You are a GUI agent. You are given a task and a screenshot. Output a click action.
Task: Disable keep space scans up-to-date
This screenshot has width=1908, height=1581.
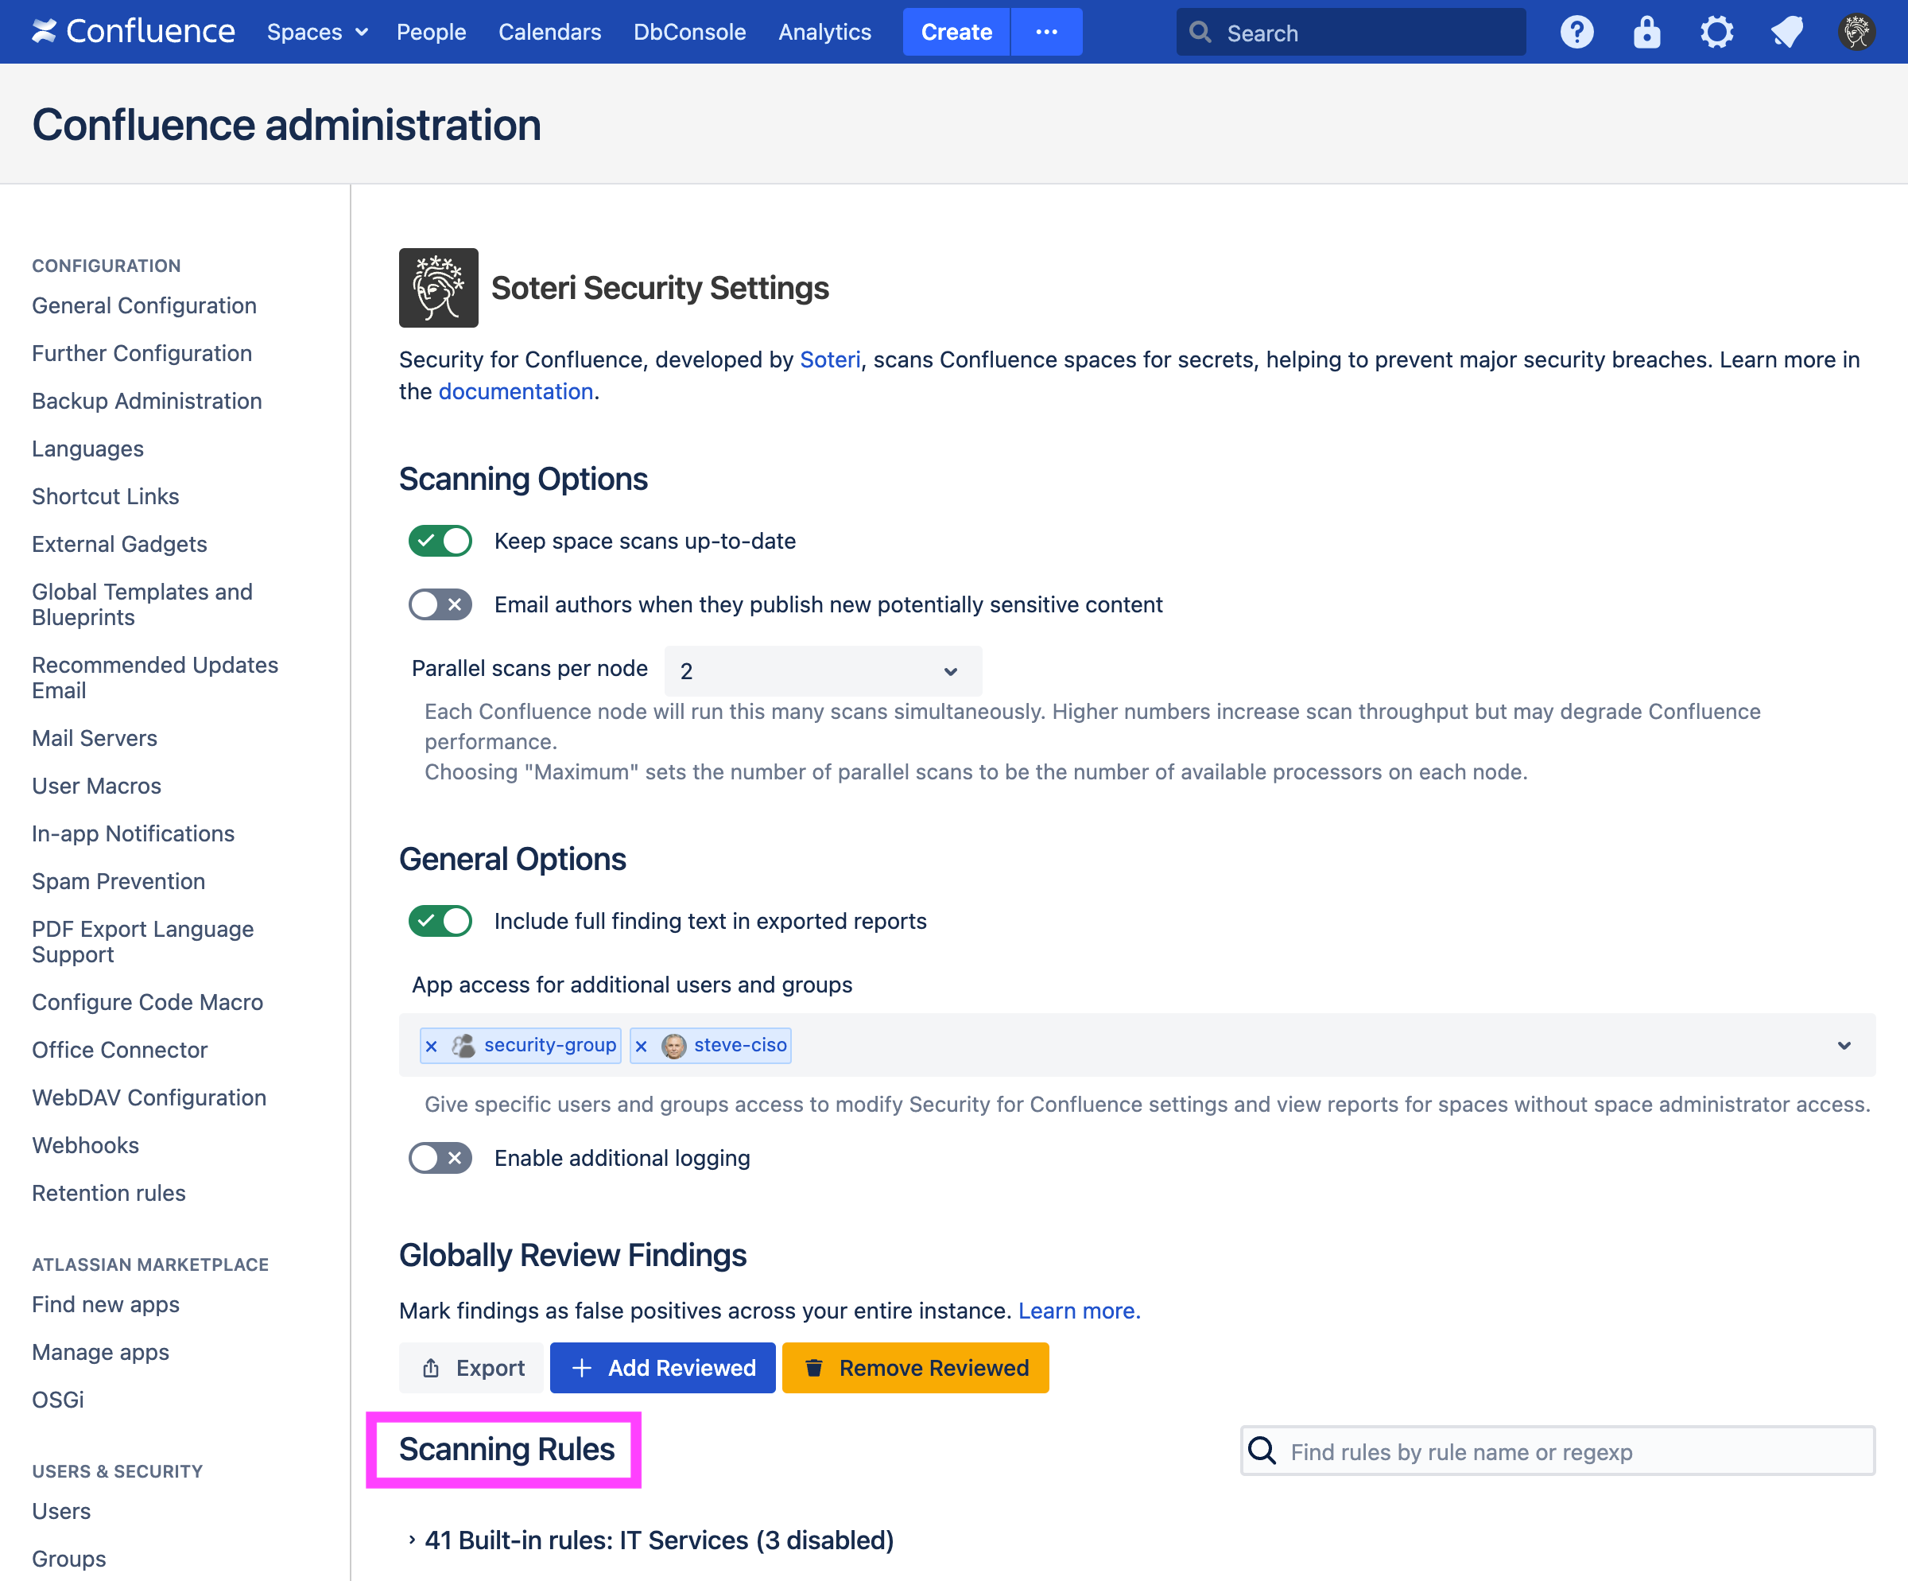(440, 541)
